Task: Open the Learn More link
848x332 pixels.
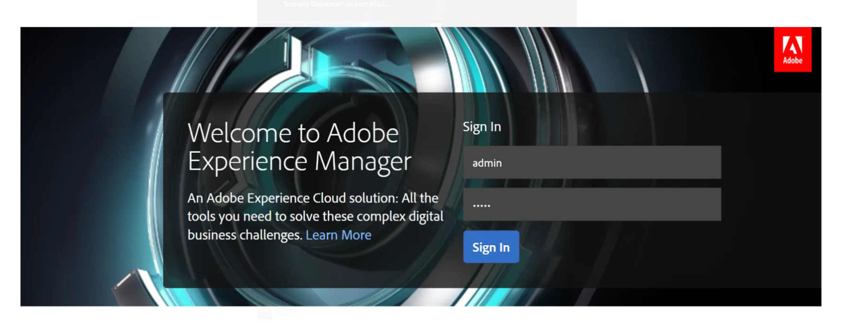Action: (x=338, y=235)
